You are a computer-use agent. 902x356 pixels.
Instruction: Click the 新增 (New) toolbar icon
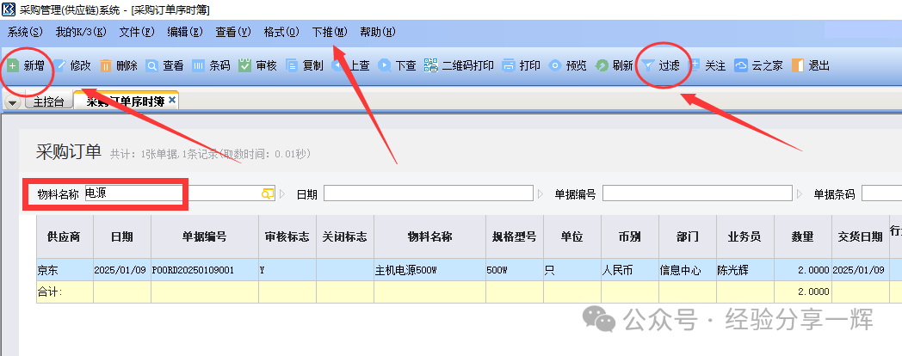[12, 65]
